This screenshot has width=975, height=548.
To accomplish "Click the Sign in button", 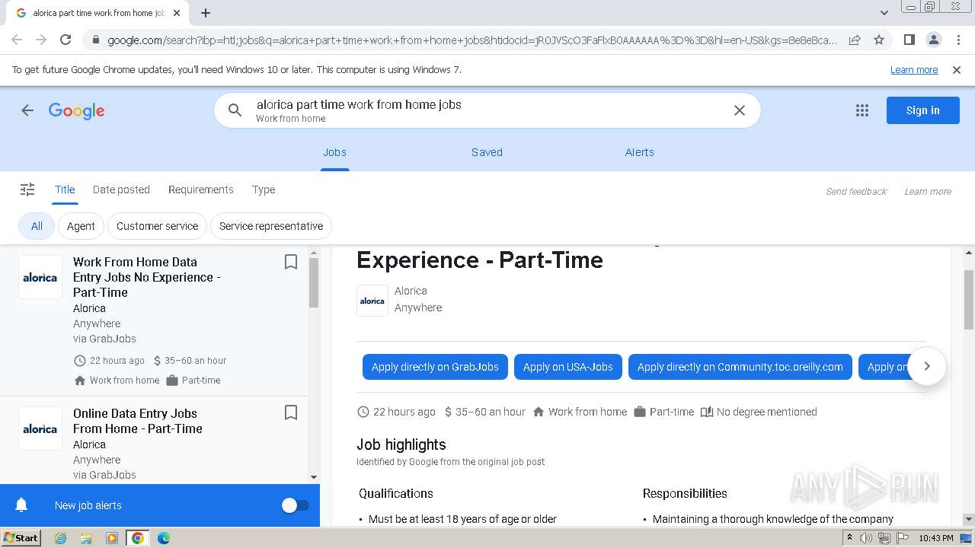I will click(x=922, y=110).
